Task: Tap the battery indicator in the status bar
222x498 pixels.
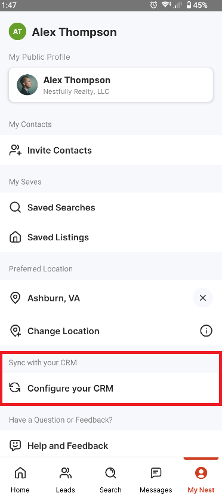Action: (x=189, y=5)
